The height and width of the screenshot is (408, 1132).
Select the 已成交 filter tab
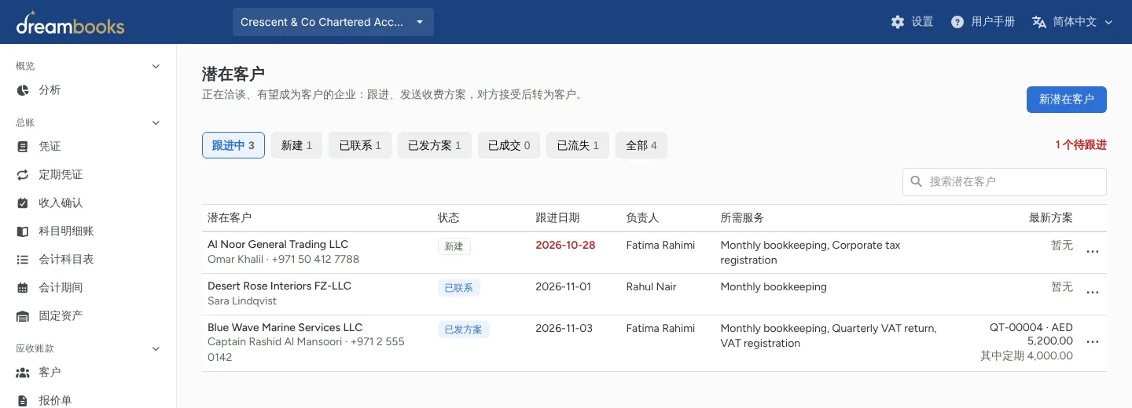click(509, 145)
